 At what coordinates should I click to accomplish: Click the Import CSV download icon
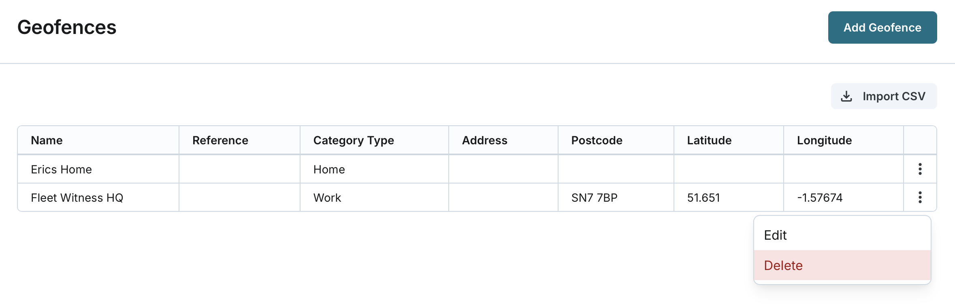pos(846,96)
